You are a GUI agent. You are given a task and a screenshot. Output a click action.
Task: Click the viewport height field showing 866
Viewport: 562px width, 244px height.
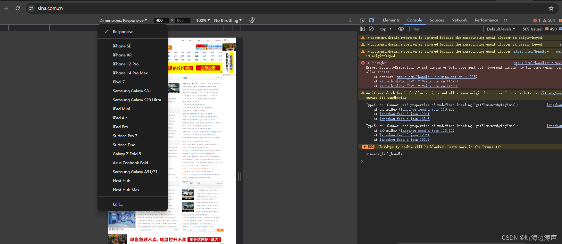(x=183, y=20)
